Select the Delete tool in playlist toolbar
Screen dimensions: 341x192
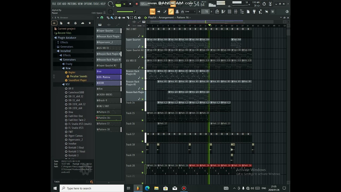click(116, 18)
